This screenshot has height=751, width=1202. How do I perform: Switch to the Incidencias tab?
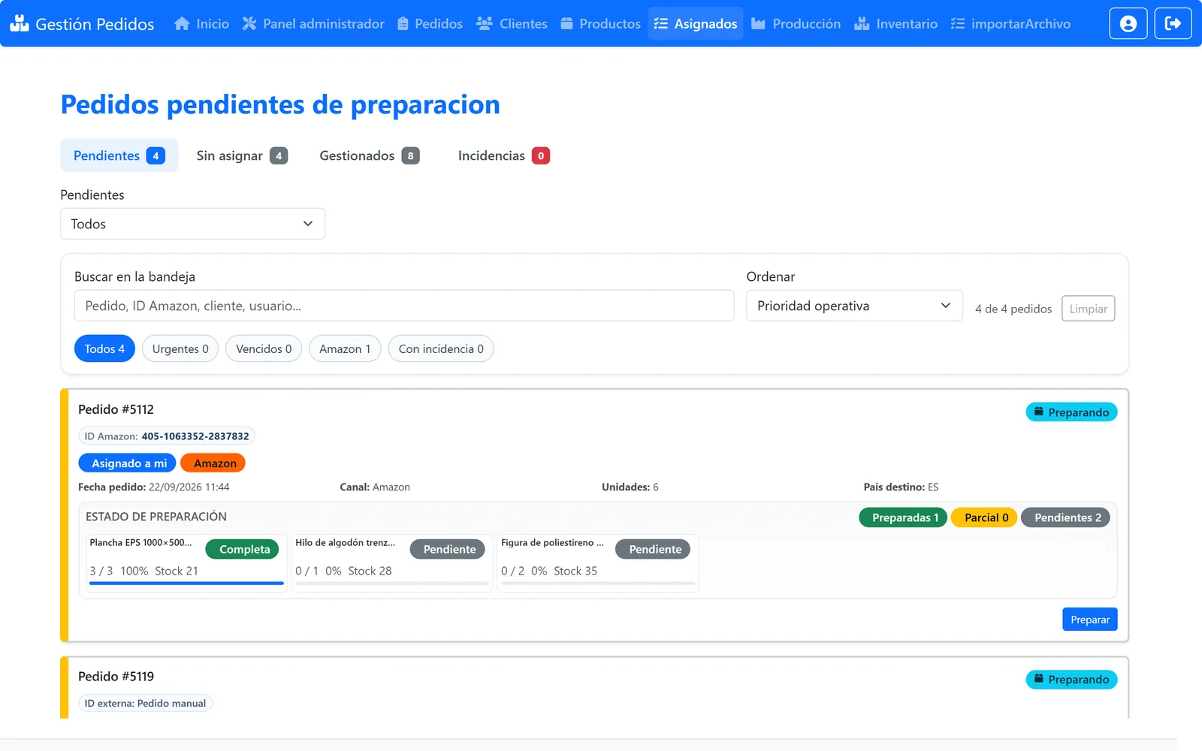pyautogui.click(x=503, y=155)
